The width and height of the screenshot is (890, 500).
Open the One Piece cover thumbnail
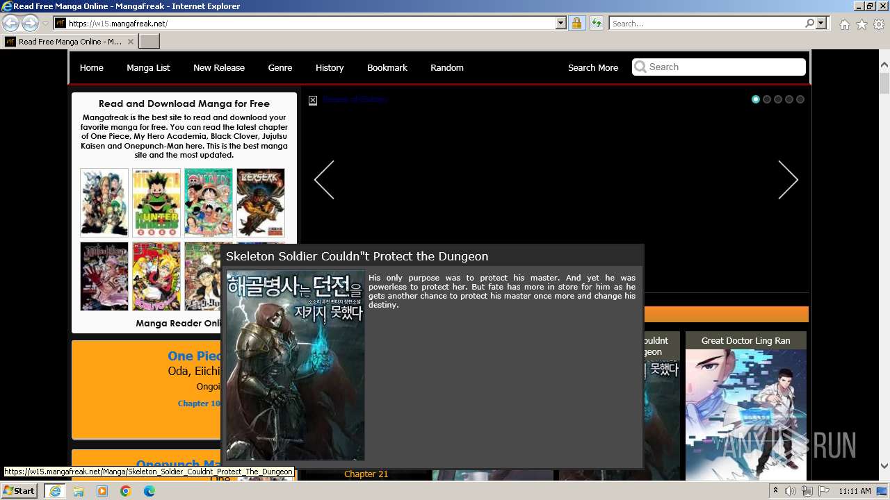209,202
